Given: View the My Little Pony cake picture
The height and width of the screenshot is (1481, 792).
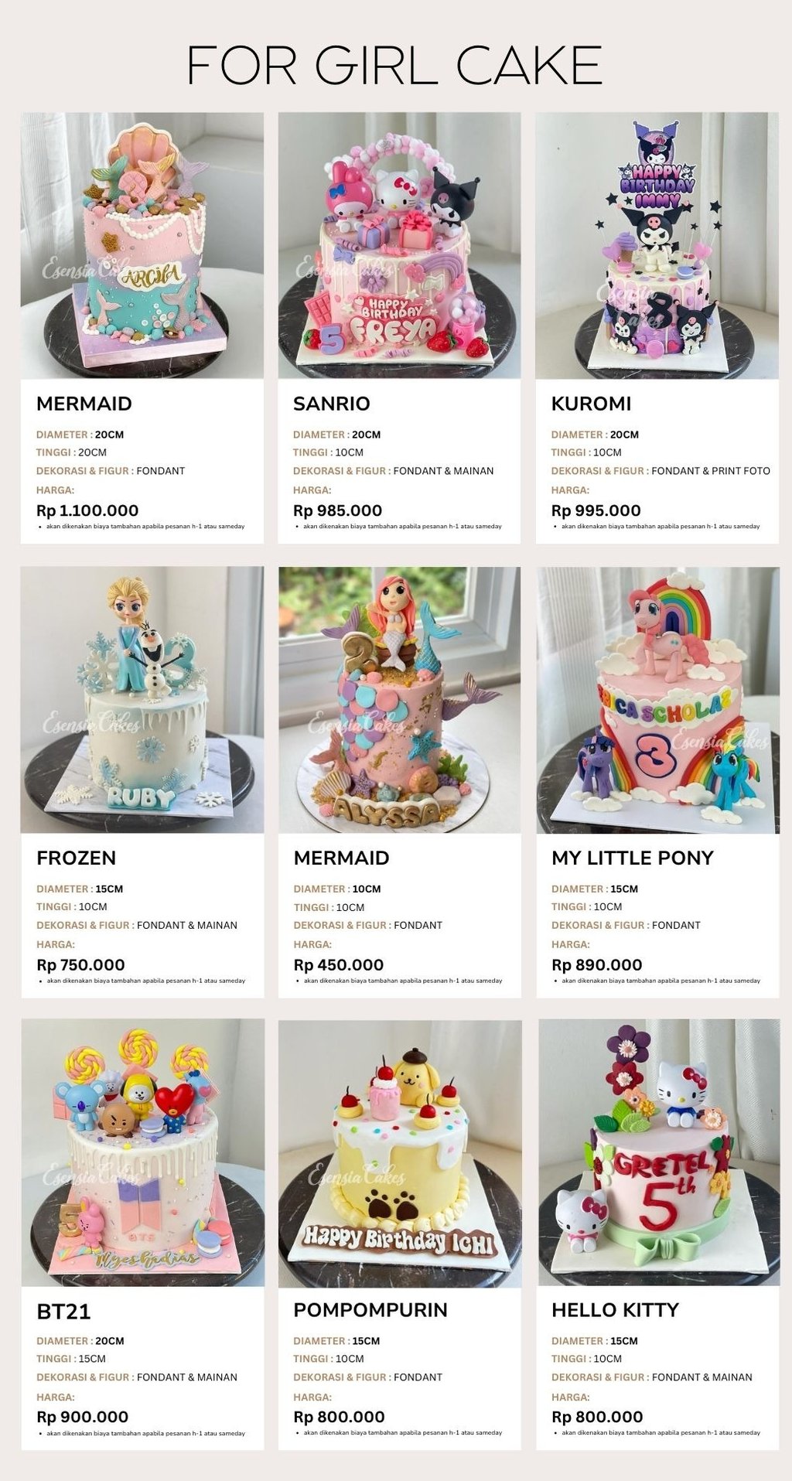Looking at the screenshot, I should (658, 700).
